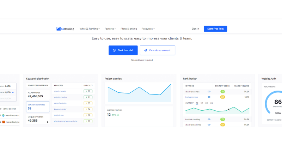Click the View demo account button
The image size is (282, 141).
point(157,50)
